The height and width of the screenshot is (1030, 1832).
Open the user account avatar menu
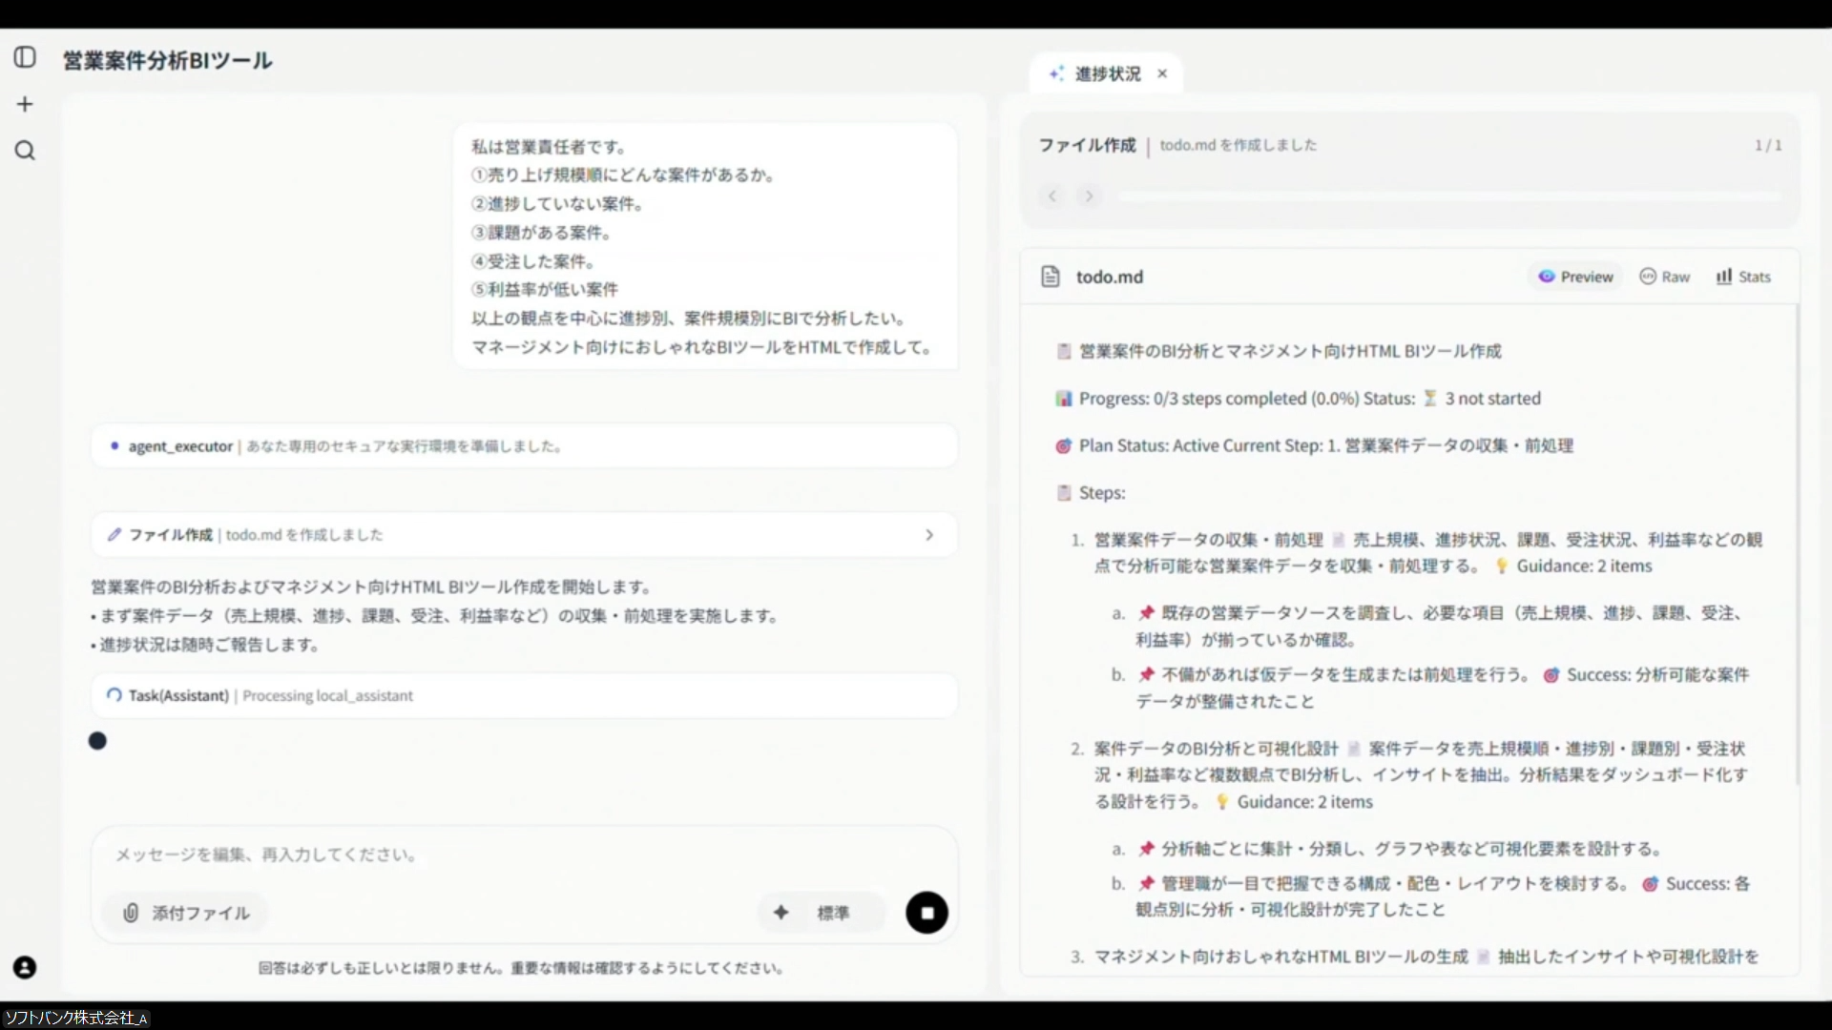25,967
